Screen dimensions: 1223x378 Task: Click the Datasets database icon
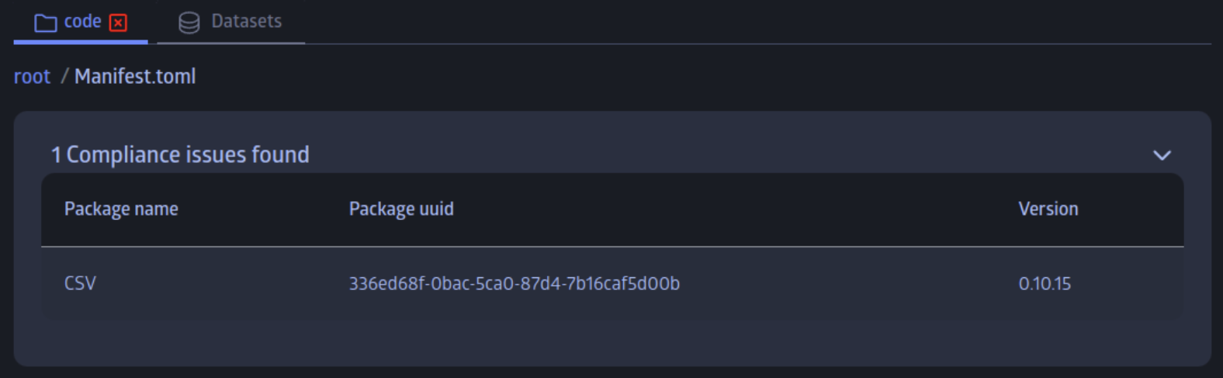coord(189,23)
